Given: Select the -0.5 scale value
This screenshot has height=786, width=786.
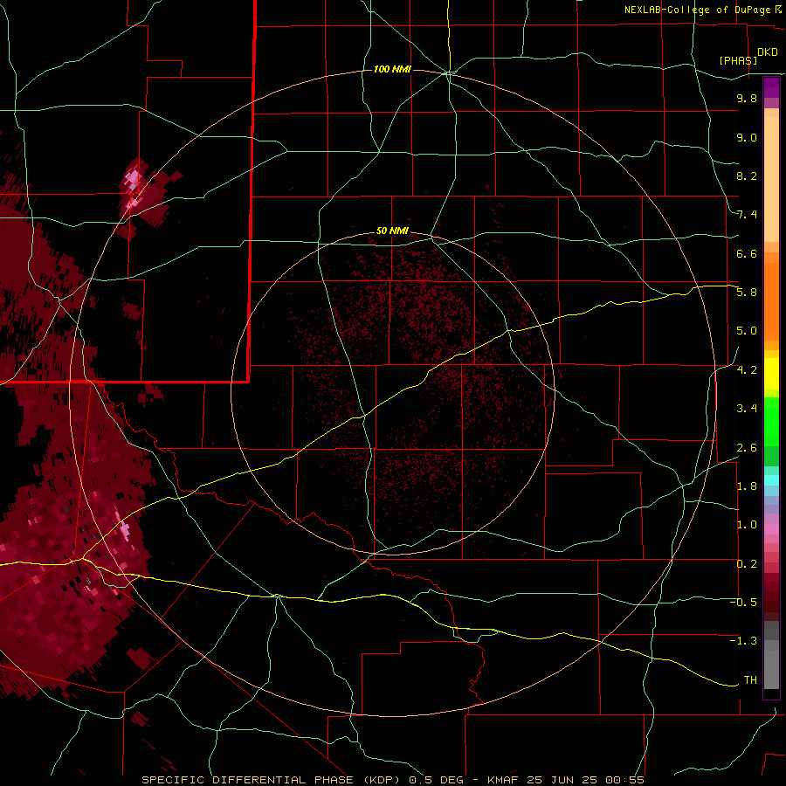Looking at the screenshot, I should 743,603.
